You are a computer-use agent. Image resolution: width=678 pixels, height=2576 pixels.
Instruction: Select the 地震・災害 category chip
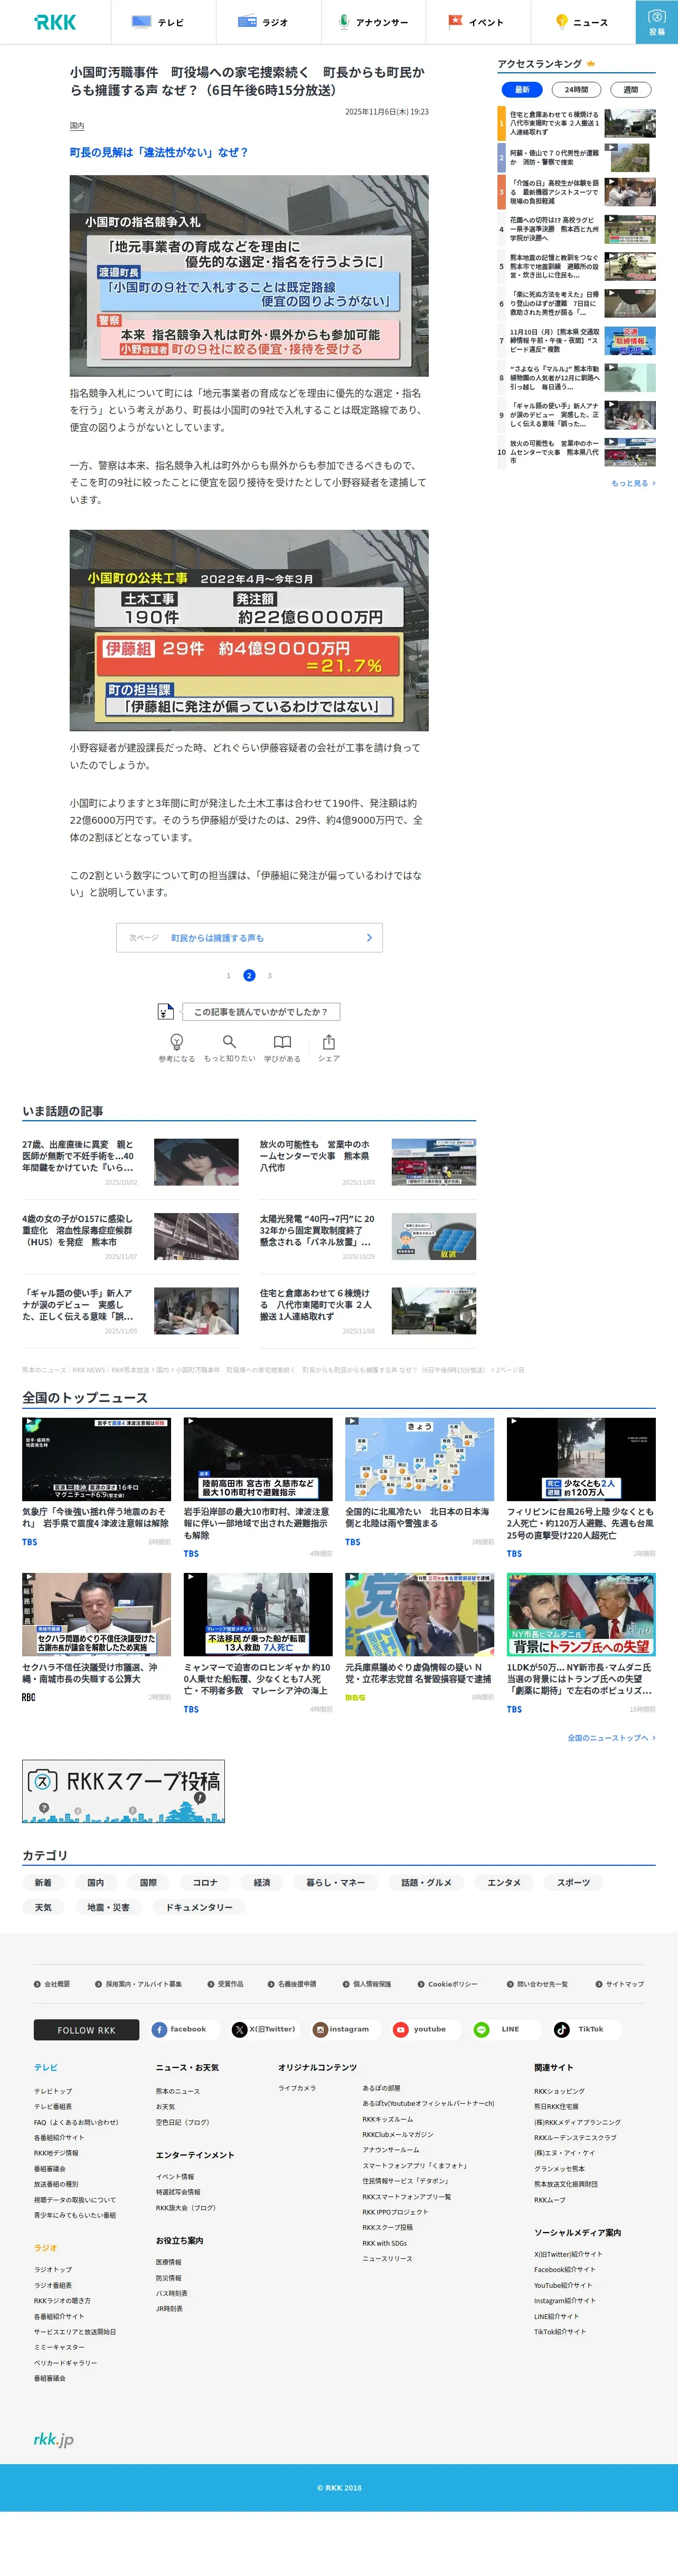pos(108,1907)
